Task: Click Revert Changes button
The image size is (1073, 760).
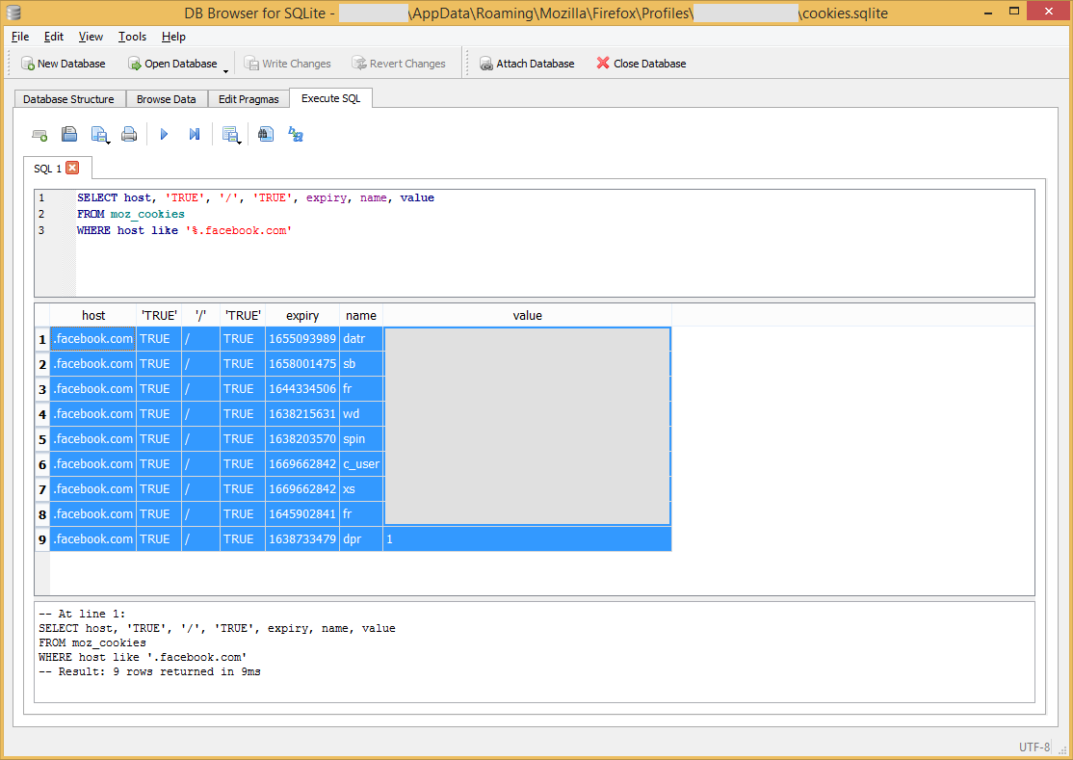Action: pos(398,64)
